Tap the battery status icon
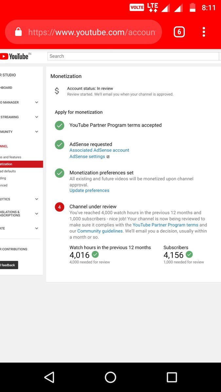 click(x=193, y=8)
